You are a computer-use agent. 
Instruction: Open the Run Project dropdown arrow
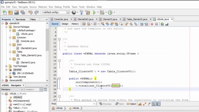98,12
